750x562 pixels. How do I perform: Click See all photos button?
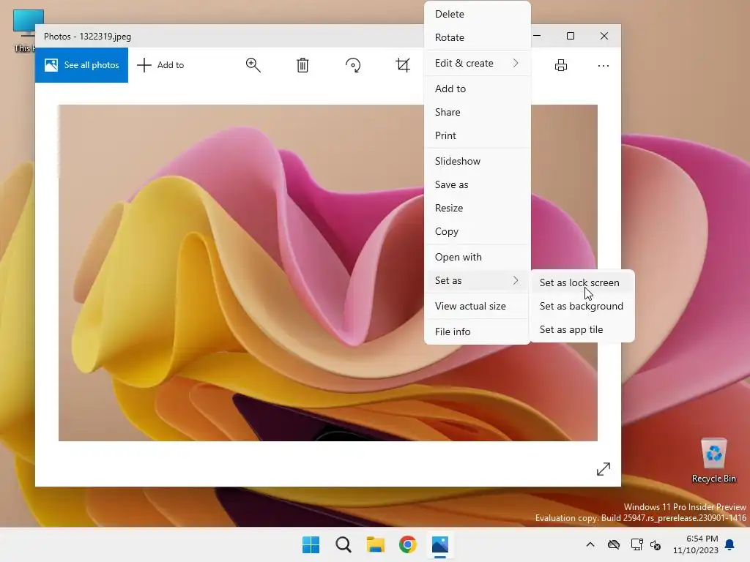tap(82, 65)
